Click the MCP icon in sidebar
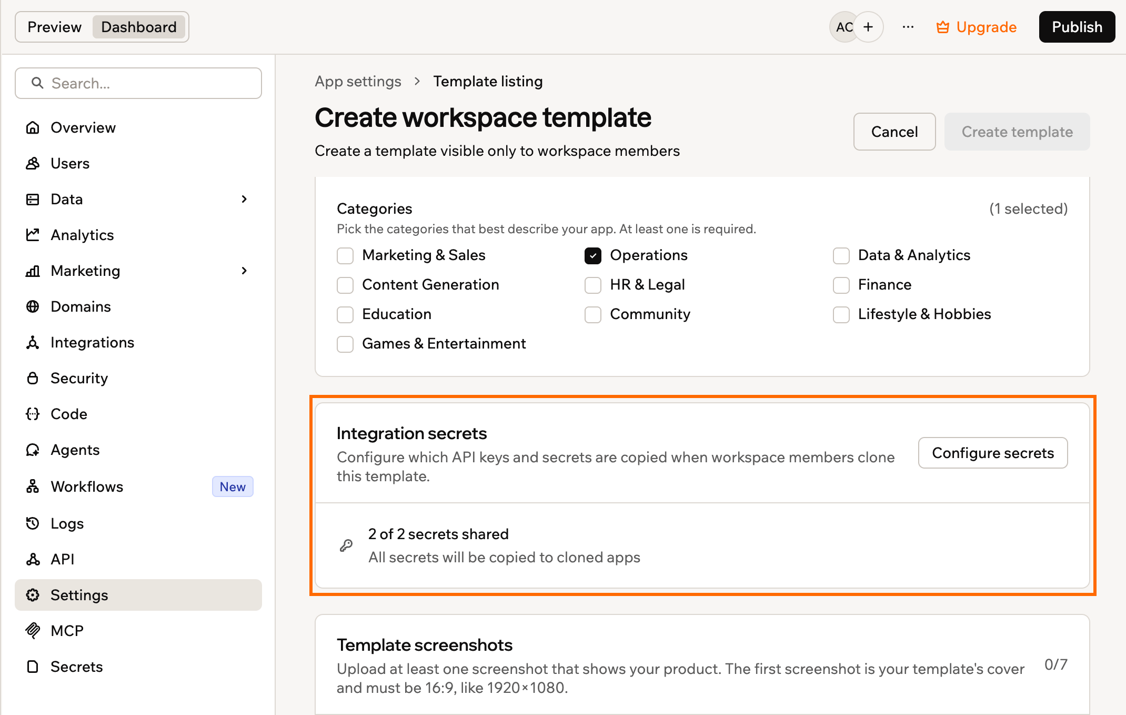1126x715 pixels. click(33, 631)
